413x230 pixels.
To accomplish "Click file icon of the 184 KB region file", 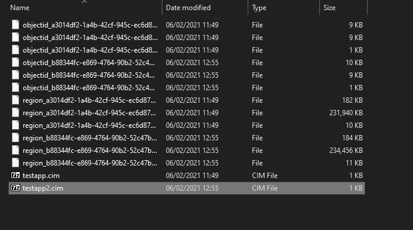I will click(16, 137).
